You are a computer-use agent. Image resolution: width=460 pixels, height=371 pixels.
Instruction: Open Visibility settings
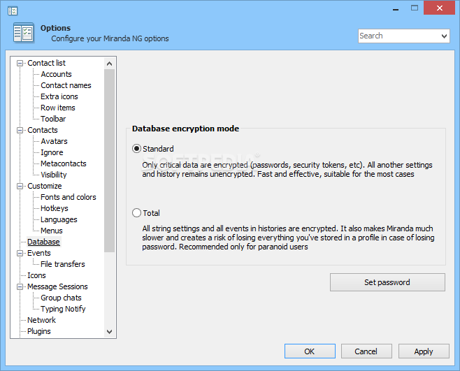(x=54, y=175)
